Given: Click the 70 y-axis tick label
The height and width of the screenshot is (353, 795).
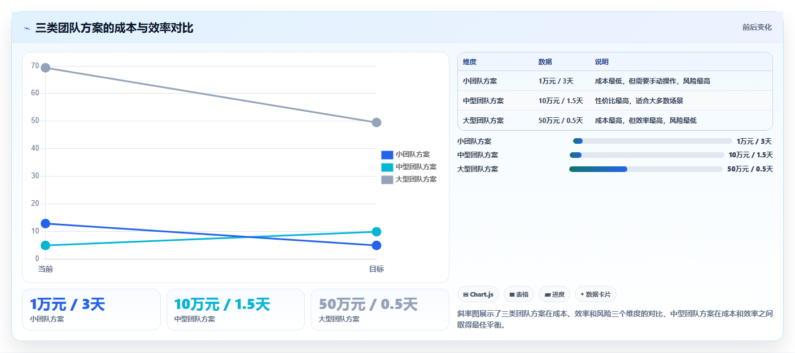Looking at the screenshot, I should (x=35, y=66).
